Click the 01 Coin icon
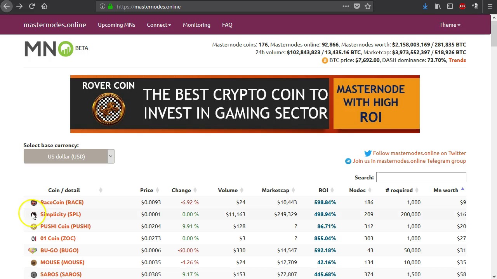Image resolution: width=497 pixels, height=279 pixels. tap(34, 239)
